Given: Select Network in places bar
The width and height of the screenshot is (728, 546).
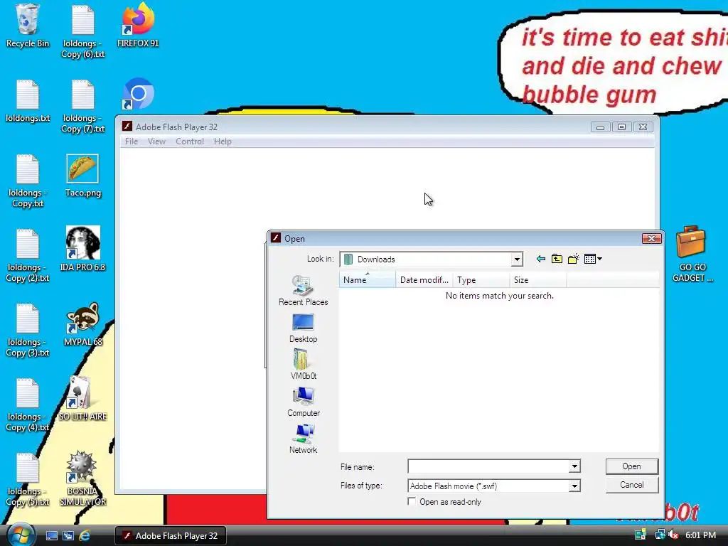Looking at the screenshot, I should [x=303, y=439].
